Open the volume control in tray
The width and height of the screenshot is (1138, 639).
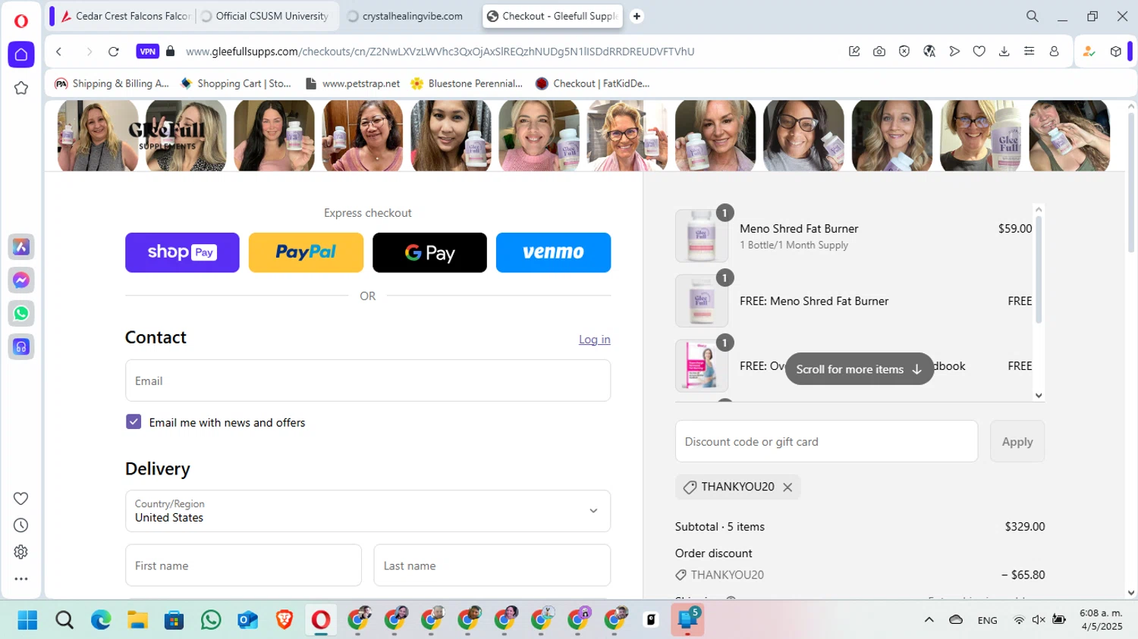[x=1039, y=620]
